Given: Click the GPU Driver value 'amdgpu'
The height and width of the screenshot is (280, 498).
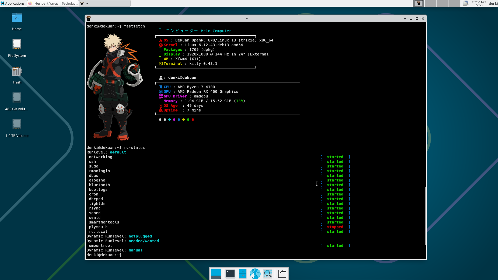Looking at the screenshot, I should (x=201, y=96).
